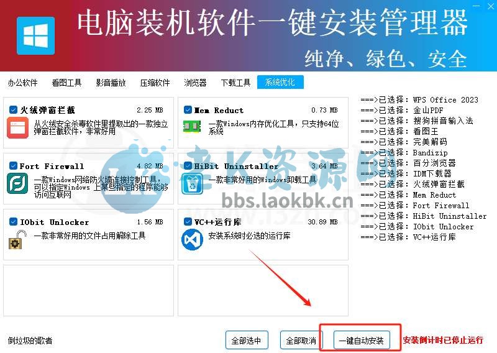This screenshot has height=353, width=497.
Task: Click log line 已选择: IDM下载器
Action: [x=406, y=173]
